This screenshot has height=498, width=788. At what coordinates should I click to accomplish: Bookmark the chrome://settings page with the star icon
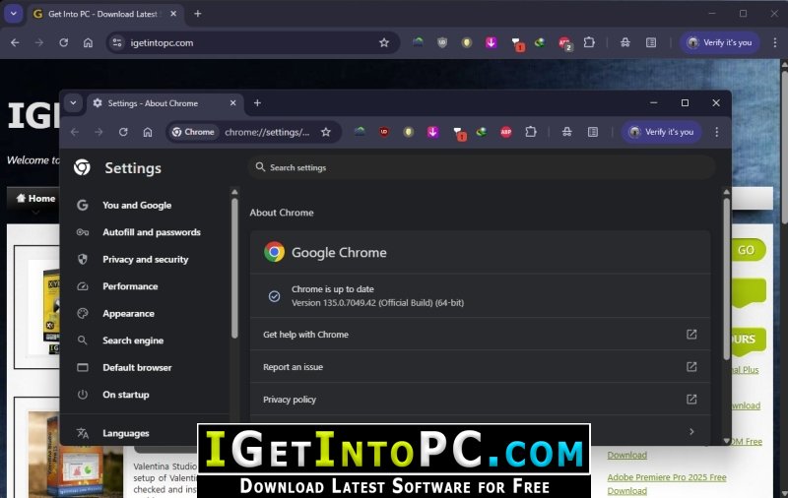pyautogui.click(x=326, y=132)
